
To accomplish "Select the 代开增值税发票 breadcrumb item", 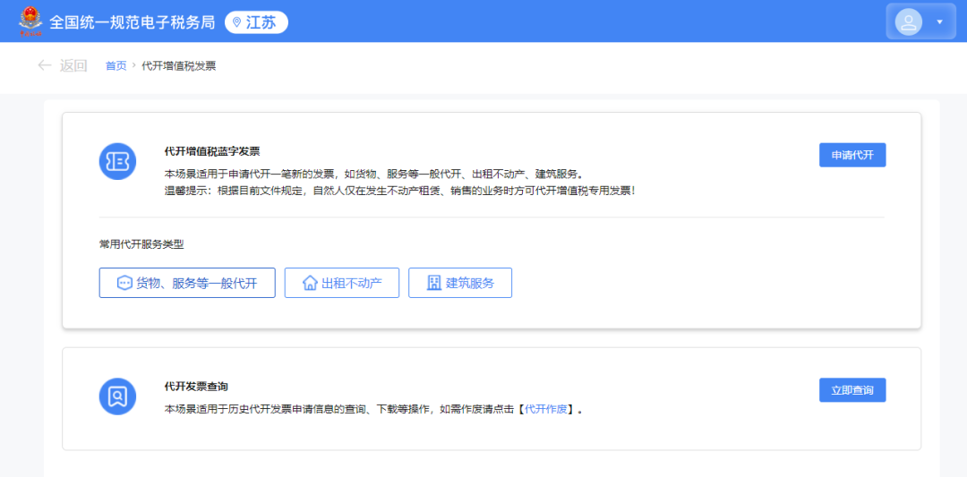I will [179, 65].
